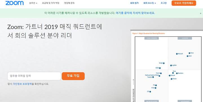Click the Avaya label in the chart
This screenshot has height=102, width=203.
pyautogui.click(x=153, y=88)
